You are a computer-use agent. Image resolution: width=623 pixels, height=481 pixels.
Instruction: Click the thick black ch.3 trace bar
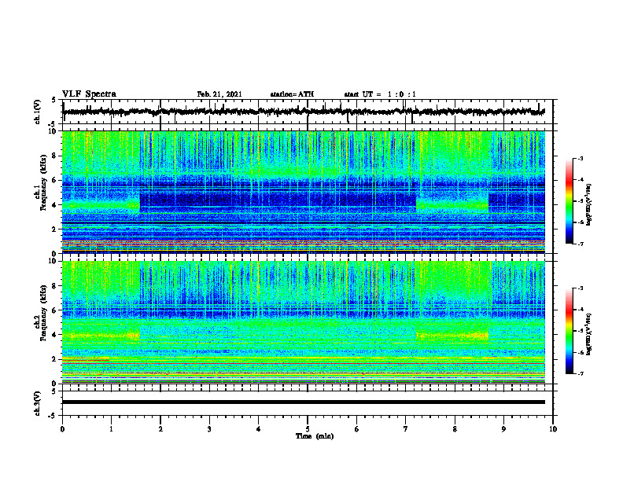pos(304,402)
